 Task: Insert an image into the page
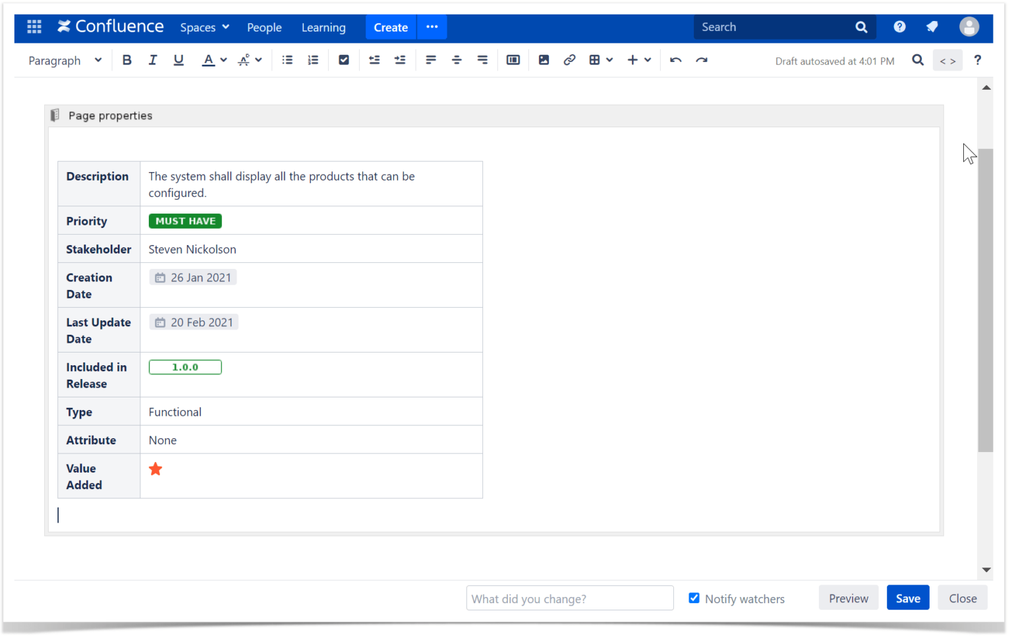click(x=544, y=60)
